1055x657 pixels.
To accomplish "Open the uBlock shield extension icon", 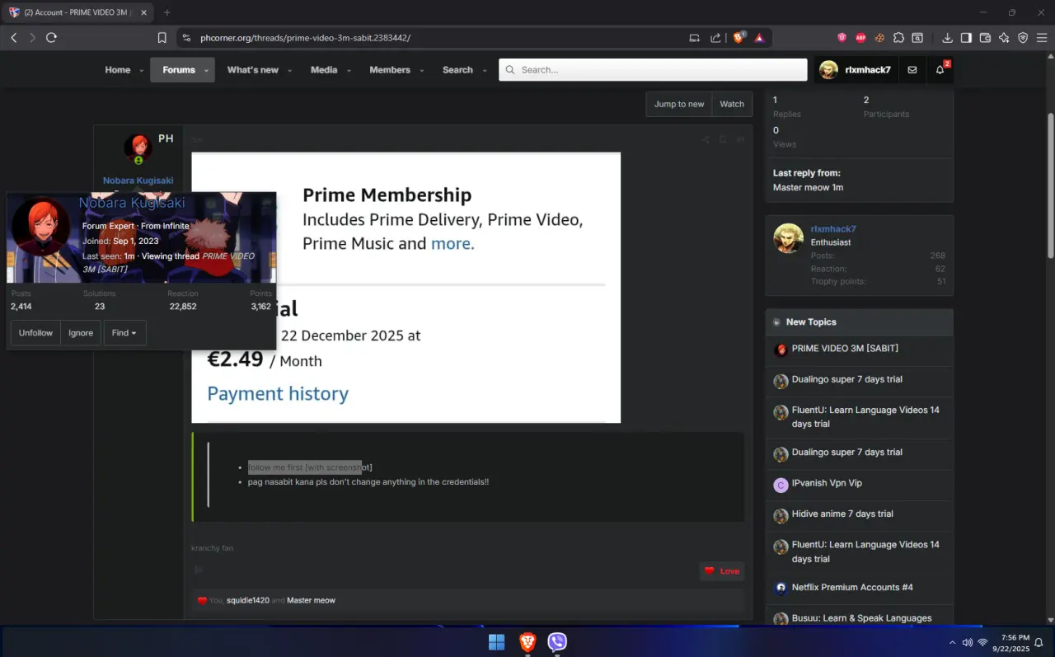I will point(842,38).
